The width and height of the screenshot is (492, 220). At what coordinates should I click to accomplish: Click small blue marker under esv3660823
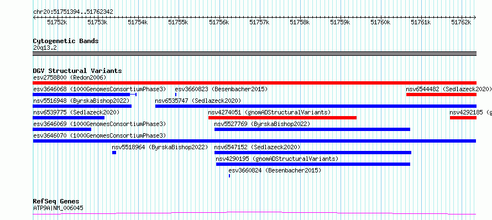[176, 94]
